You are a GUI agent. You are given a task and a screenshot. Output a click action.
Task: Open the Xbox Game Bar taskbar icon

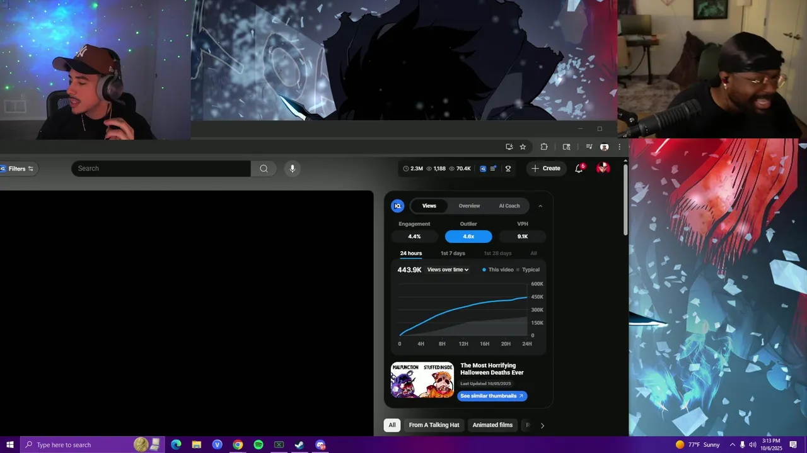click(x=279, y=445)
